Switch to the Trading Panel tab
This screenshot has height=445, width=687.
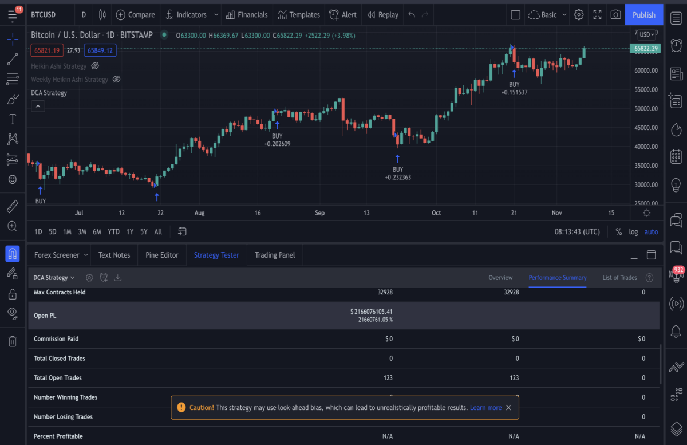(275, 255)
